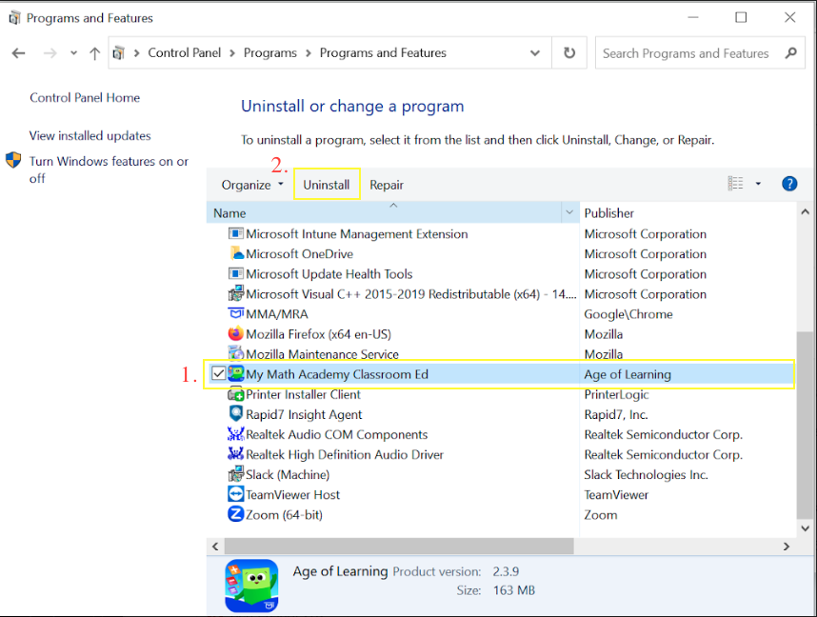Open the view options dropdown arrow

[758, 184]
